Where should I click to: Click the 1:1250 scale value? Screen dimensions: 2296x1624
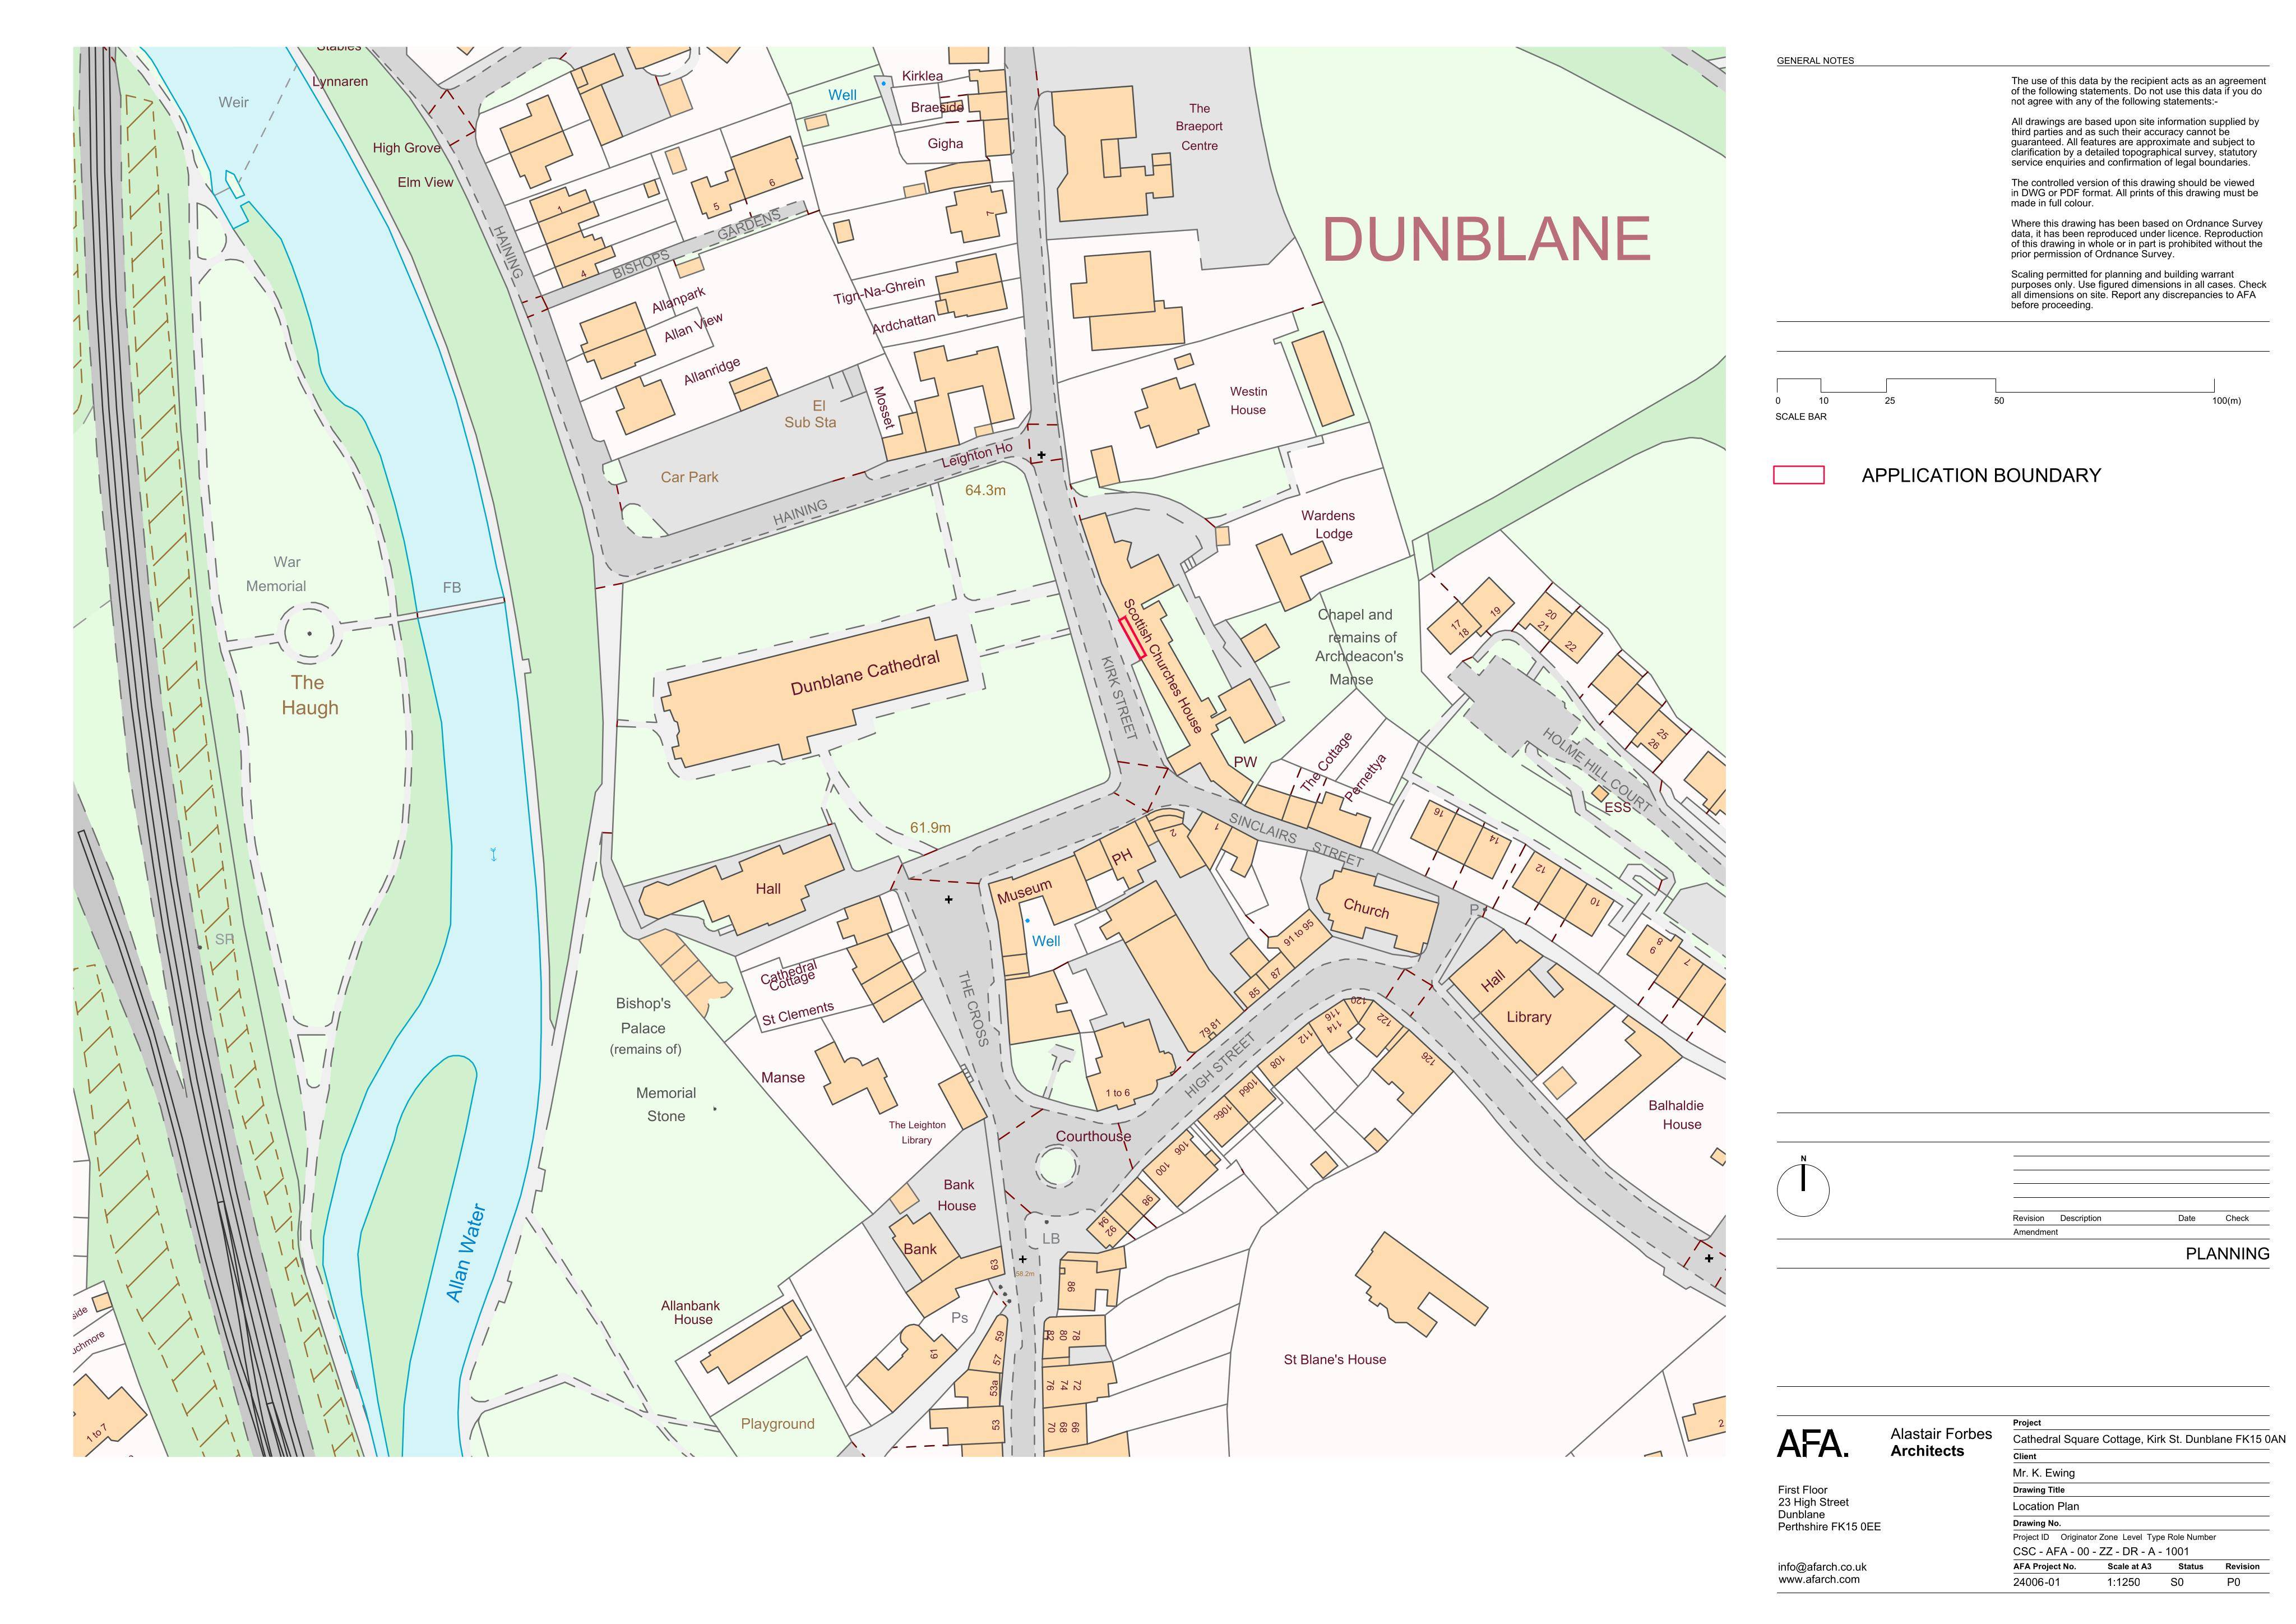pyautogui.click(x=2123, y=1583)
